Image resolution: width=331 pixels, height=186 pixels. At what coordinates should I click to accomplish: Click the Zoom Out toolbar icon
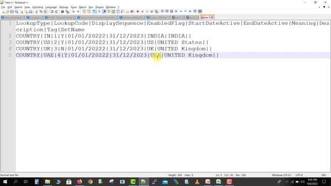pos(78,11)
